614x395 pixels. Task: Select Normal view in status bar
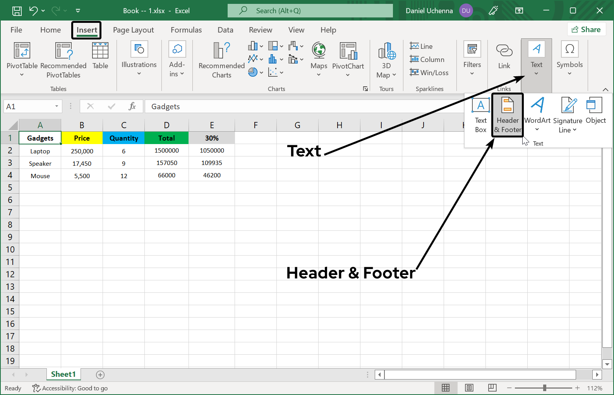click(x=446, y=388)
